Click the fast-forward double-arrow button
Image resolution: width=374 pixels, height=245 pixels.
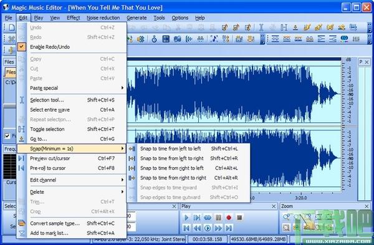[218, 228]
